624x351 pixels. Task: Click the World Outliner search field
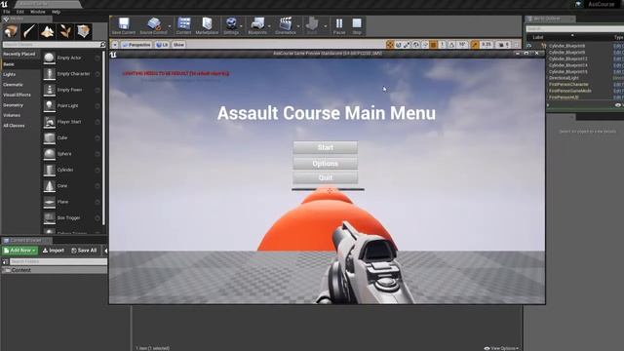pyautogui.click(x=574, y=28)
